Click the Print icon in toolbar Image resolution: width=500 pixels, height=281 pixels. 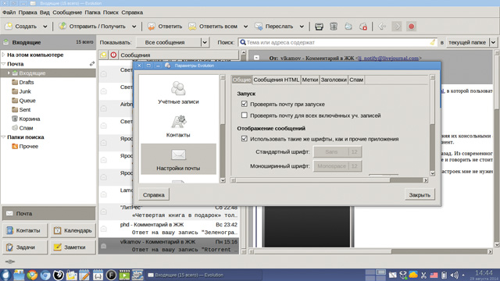tap(319, 27)
